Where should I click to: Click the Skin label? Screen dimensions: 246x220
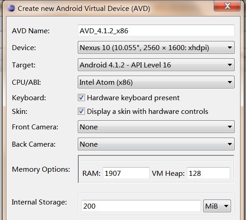pyautogui.click(x=20, y=112)
